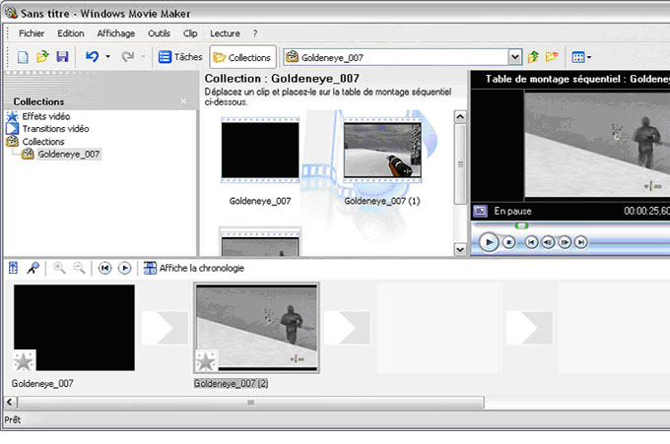
Task: Click Affiche la chronologie
Action: [194, 268]
